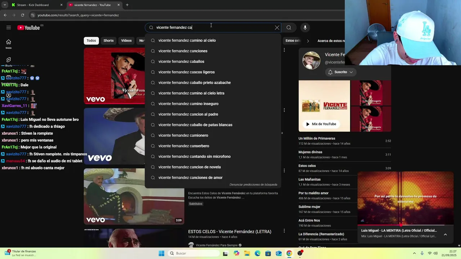This screenshot has width=461, height=259.
Task: Open the Subscrito notification dropdown
Action: (340, 72)
